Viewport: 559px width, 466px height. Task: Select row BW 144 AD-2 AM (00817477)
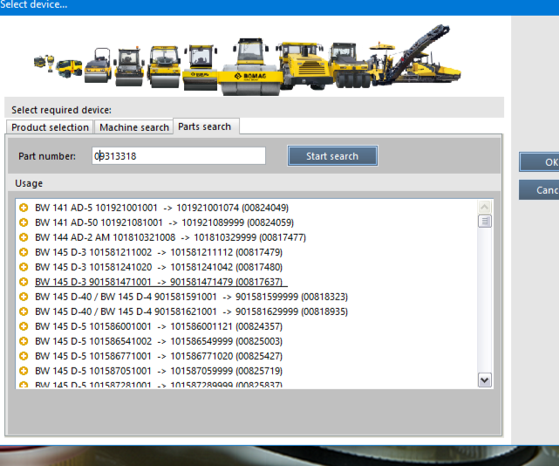pos(170,237)
